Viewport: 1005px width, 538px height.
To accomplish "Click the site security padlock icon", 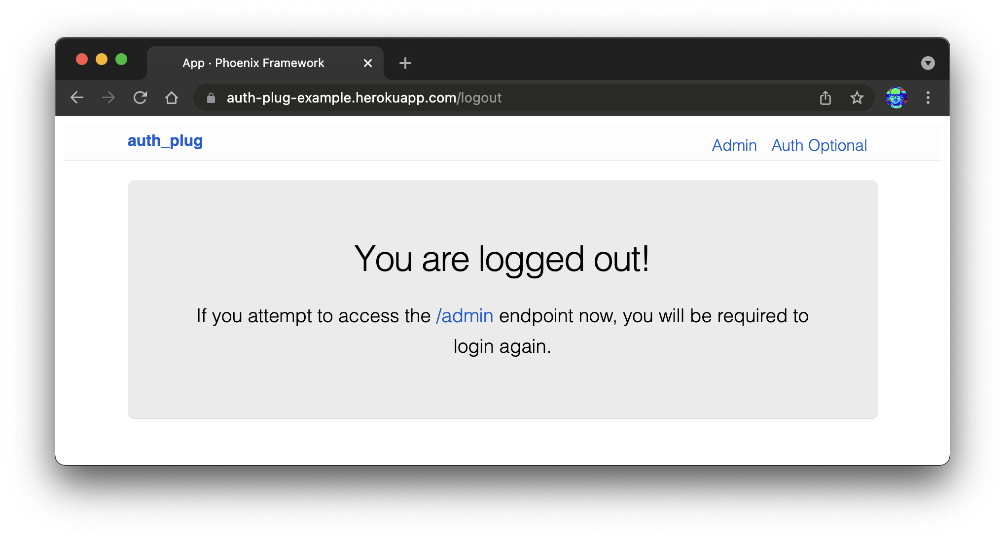I will tap(211, 98).
